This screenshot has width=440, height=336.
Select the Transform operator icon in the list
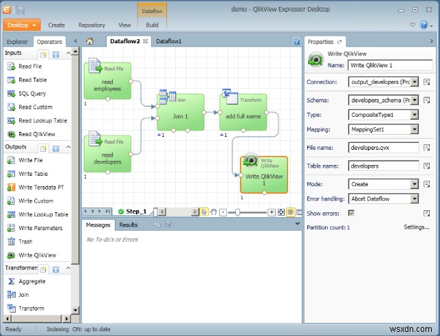pos(11,309)
